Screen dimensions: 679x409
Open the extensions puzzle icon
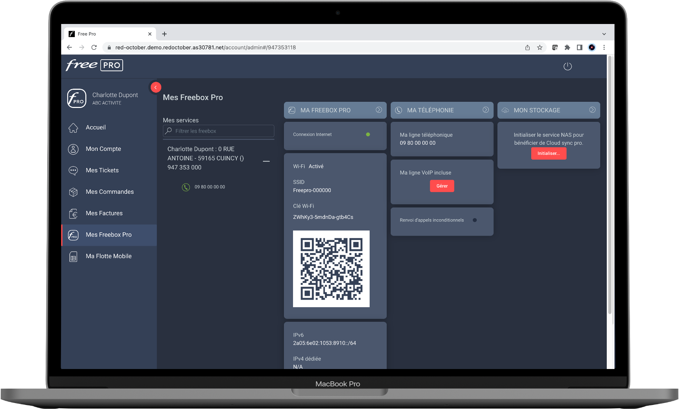click(568, 47)
